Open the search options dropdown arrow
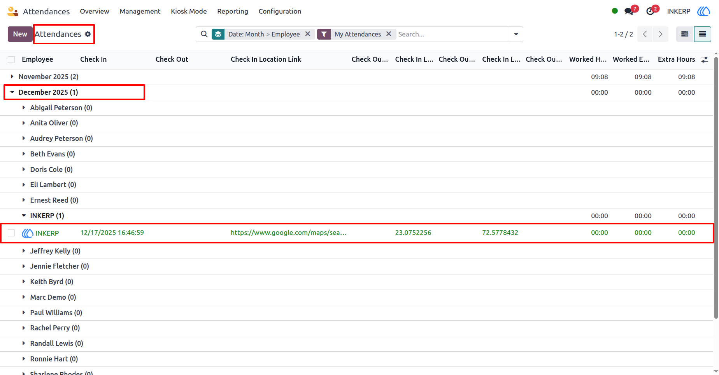719x375 pixels. pyautogui.click(x=516, y=34)
